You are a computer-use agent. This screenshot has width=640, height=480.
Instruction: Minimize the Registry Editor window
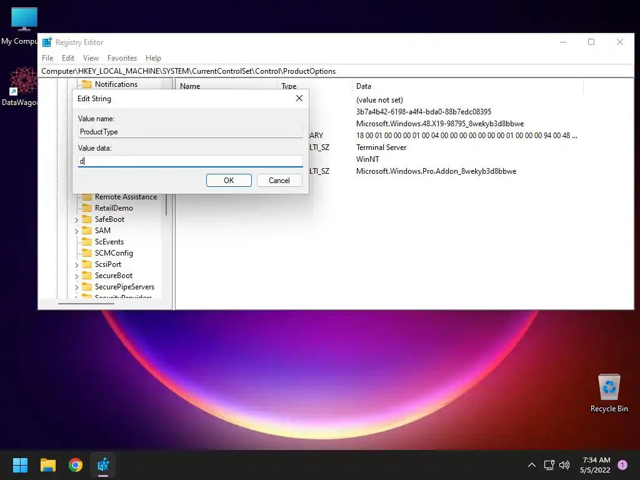(563, 42)
